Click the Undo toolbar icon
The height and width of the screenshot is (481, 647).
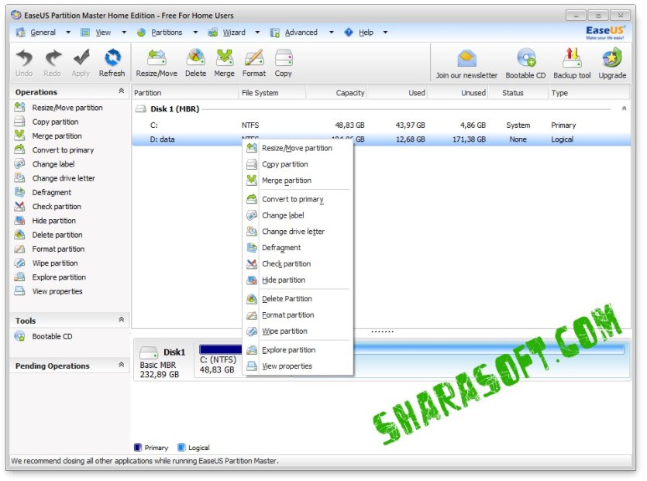24,57
